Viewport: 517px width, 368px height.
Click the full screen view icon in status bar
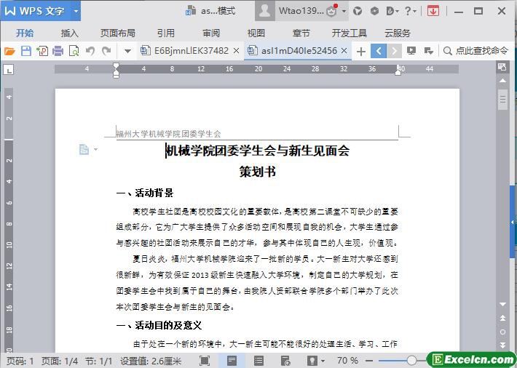(x=205, y=361)
